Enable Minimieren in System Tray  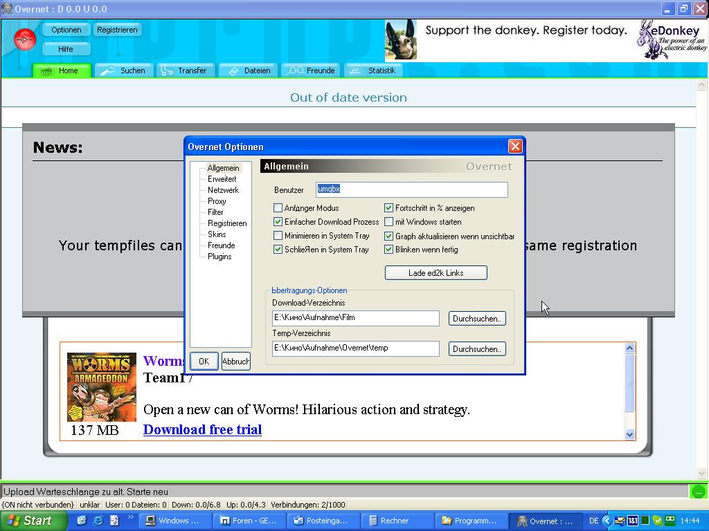(x=278, y=236)
